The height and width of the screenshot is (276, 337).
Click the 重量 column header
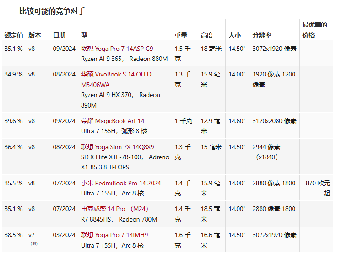181,35
